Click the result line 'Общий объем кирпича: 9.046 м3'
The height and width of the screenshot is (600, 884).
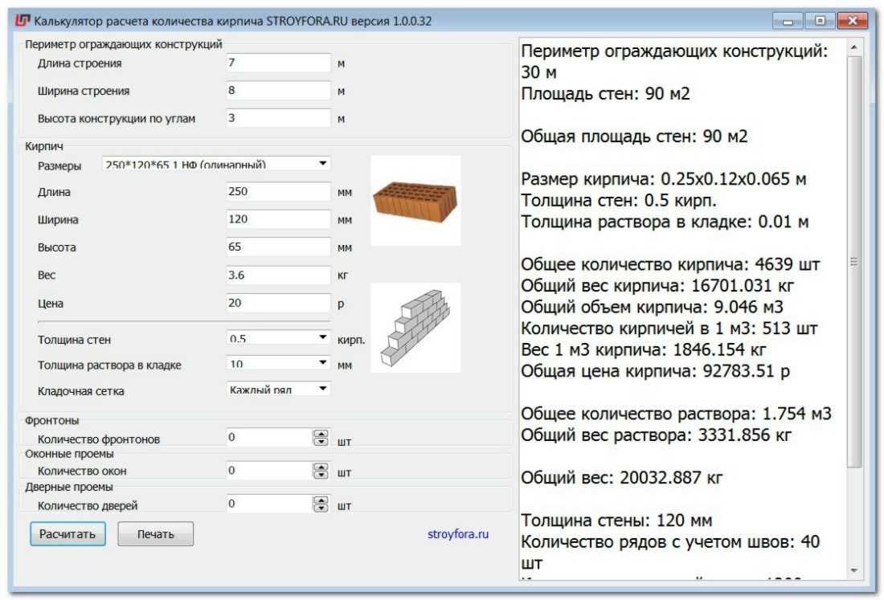click(652, 307)
